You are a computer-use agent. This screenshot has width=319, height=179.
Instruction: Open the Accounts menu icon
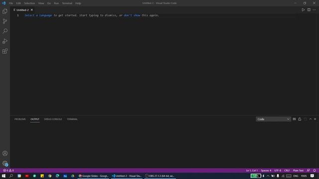click(5, 153)
